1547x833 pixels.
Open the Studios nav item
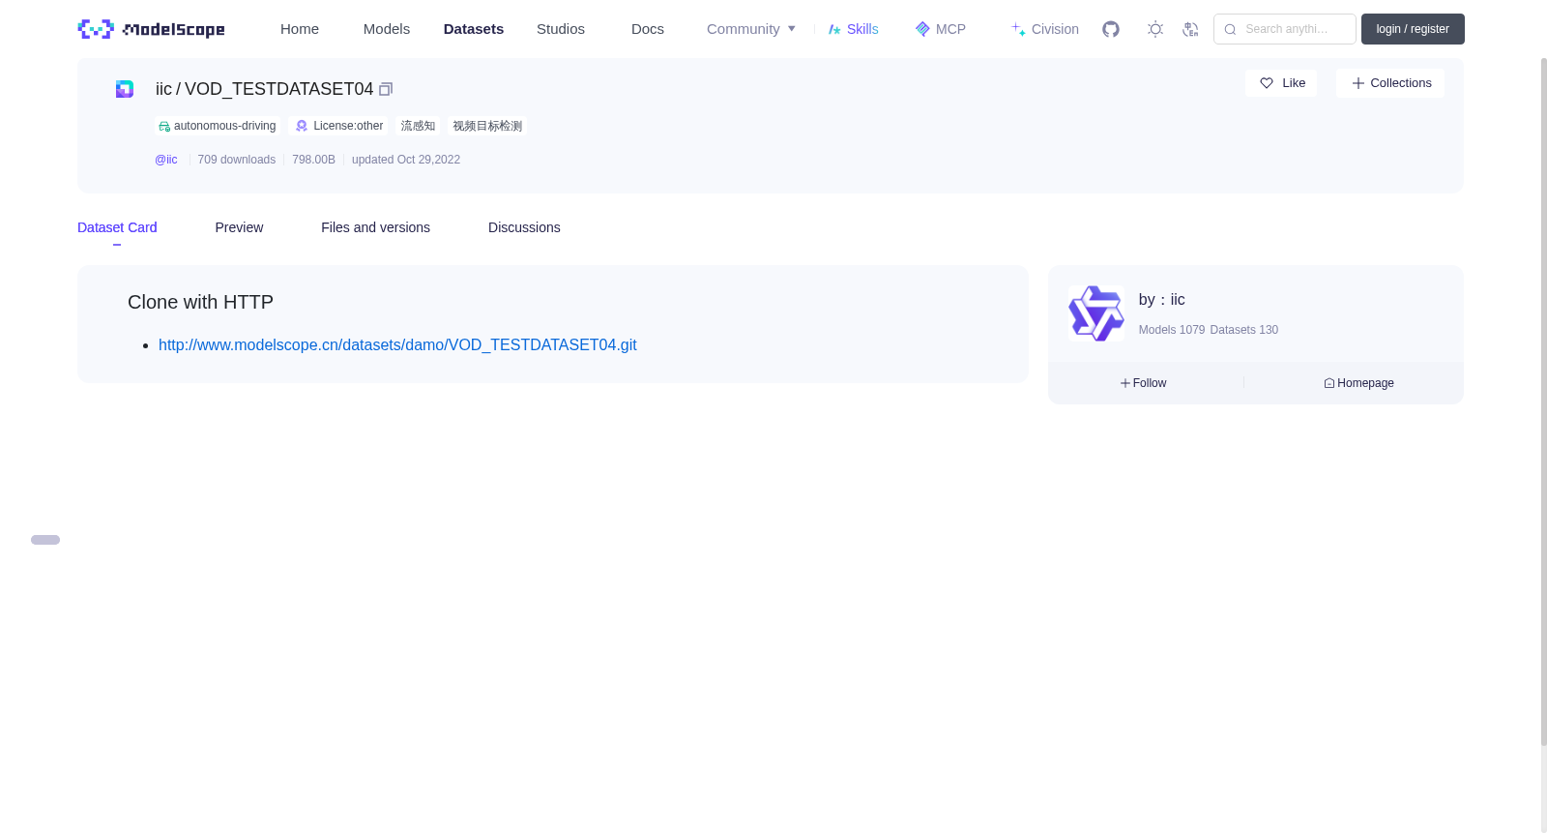tap(561, 29)
